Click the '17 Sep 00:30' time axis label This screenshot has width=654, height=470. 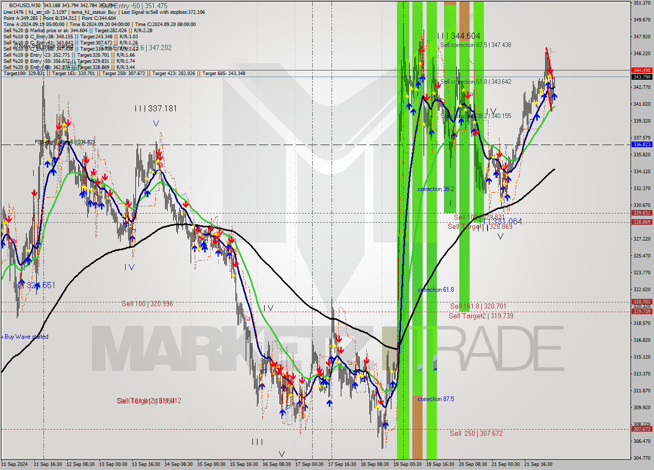click(310, 464)
